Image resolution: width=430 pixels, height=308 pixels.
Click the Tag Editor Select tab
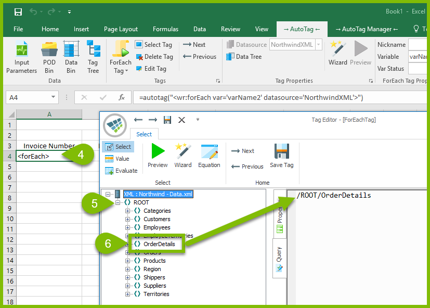click(x=144, y=134)
